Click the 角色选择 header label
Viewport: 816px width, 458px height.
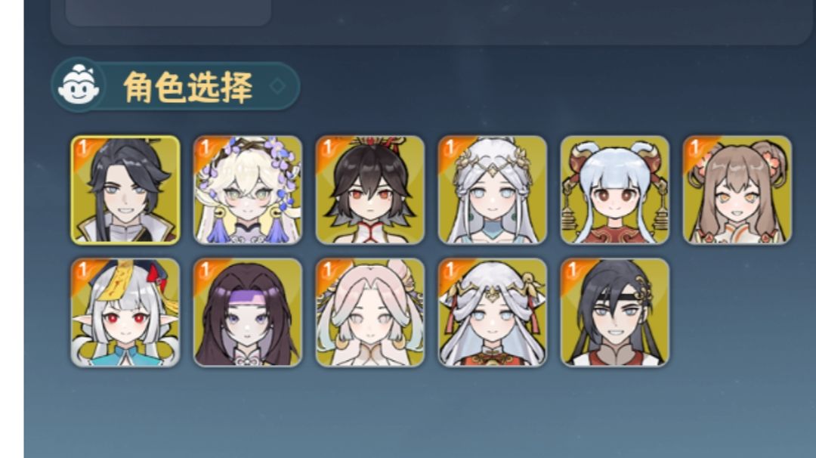188,87
